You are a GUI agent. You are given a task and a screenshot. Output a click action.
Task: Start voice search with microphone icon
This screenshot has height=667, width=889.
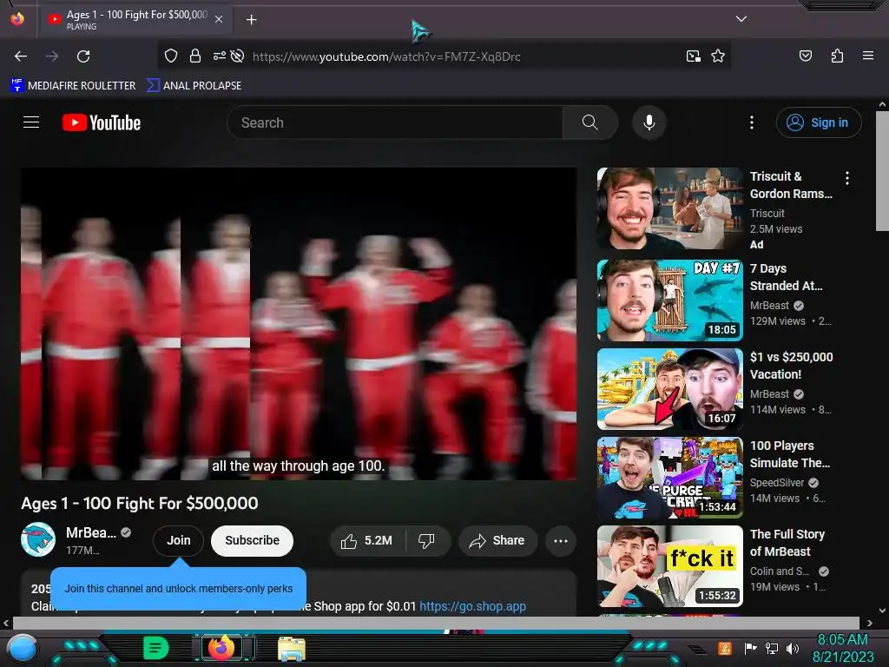tap(649, 122)
